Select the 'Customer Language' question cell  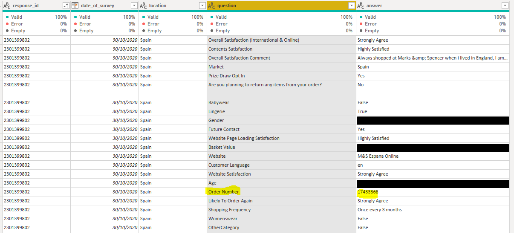click(281, 165)
